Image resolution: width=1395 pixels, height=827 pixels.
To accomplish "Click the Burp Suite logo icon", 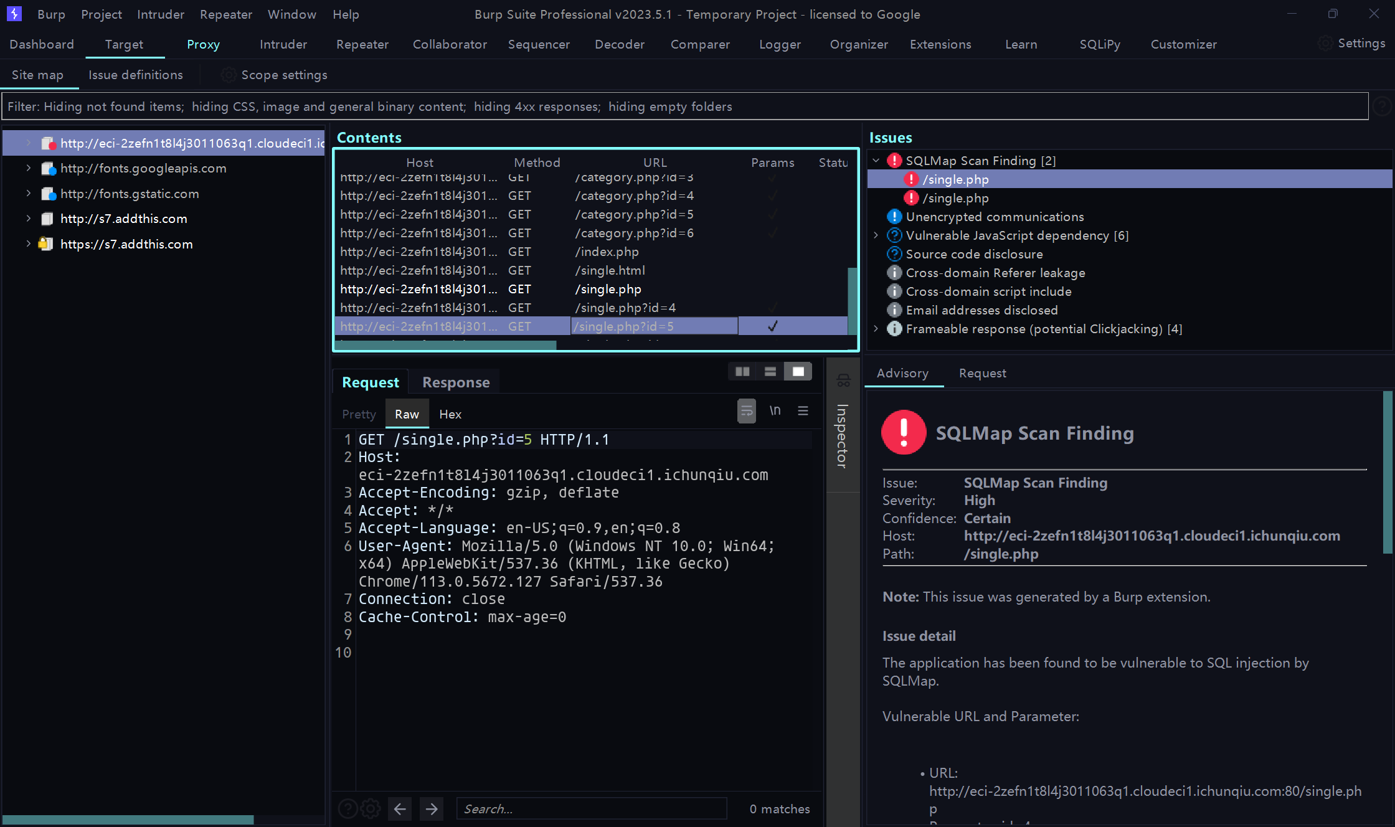I will [14, 13].
